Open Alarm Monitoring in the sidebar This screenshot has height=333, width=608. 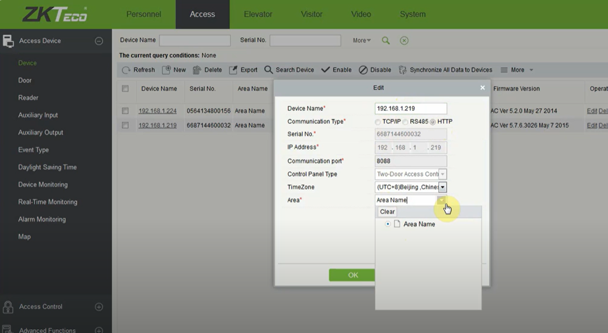pyautogui.click(x=42, y=219)
